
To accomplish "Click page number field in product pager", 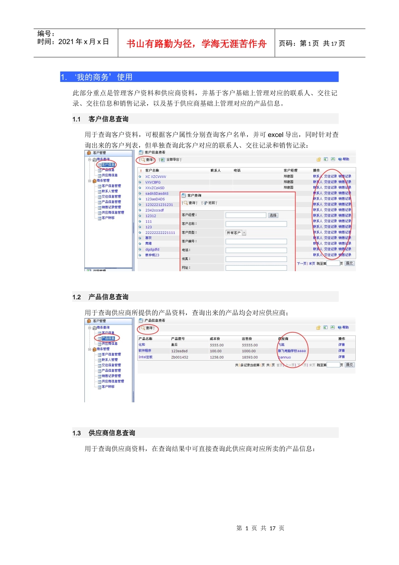I will coord(333,365).
